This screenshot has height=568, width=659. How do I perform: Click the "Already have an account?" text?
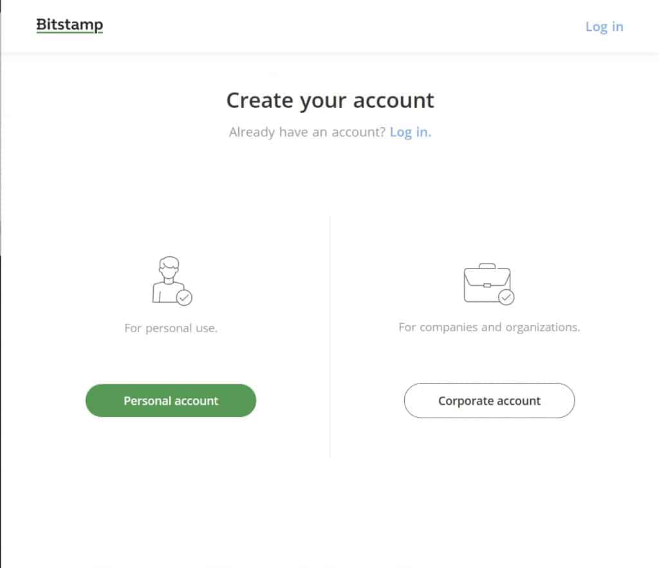(306, 132)
